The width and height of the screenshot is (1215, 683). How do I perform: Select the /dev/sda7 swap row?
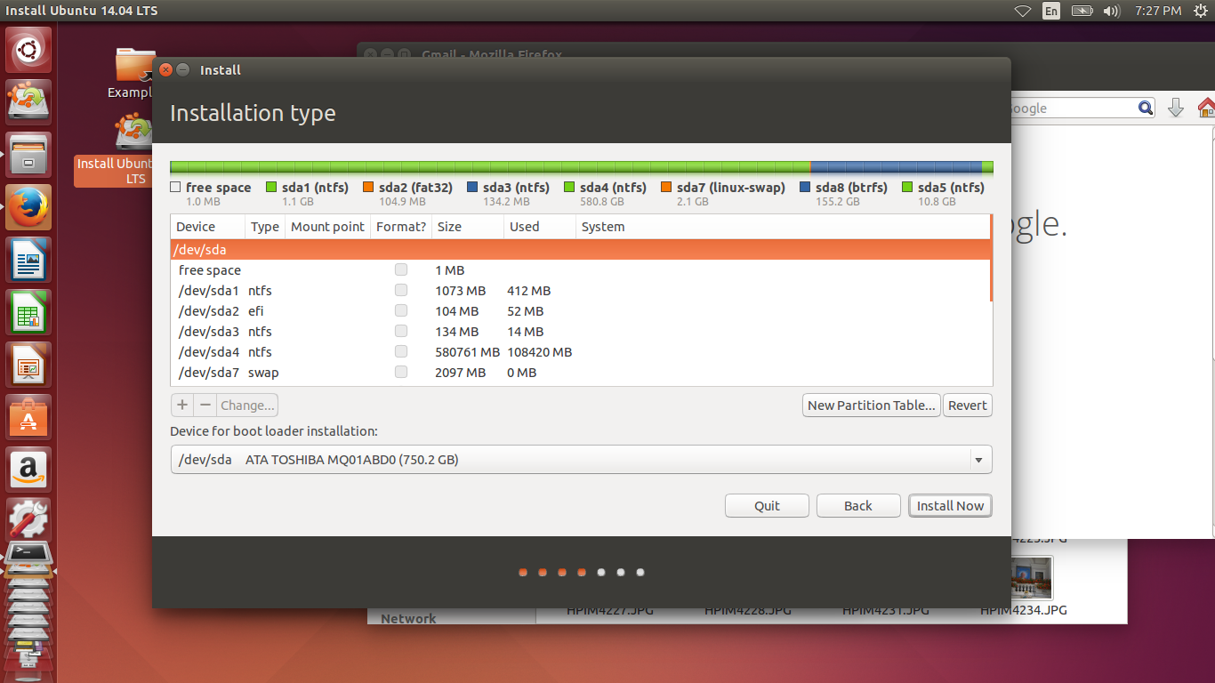click(580, 372)
